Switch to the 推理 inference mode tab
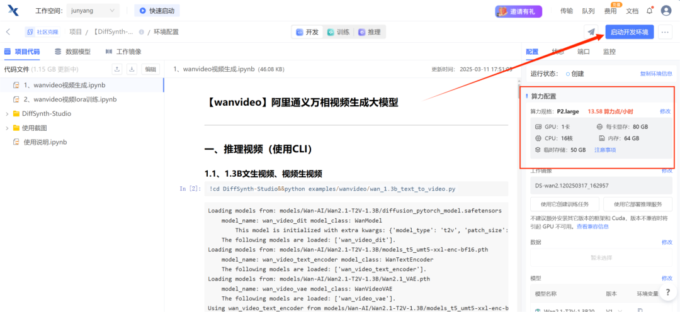This screenshot has height=312, width=680. 370,32
